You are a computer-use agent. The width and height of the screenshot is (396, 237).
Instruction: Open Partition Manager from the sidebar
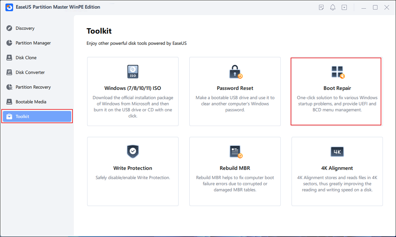pos(33,43)
